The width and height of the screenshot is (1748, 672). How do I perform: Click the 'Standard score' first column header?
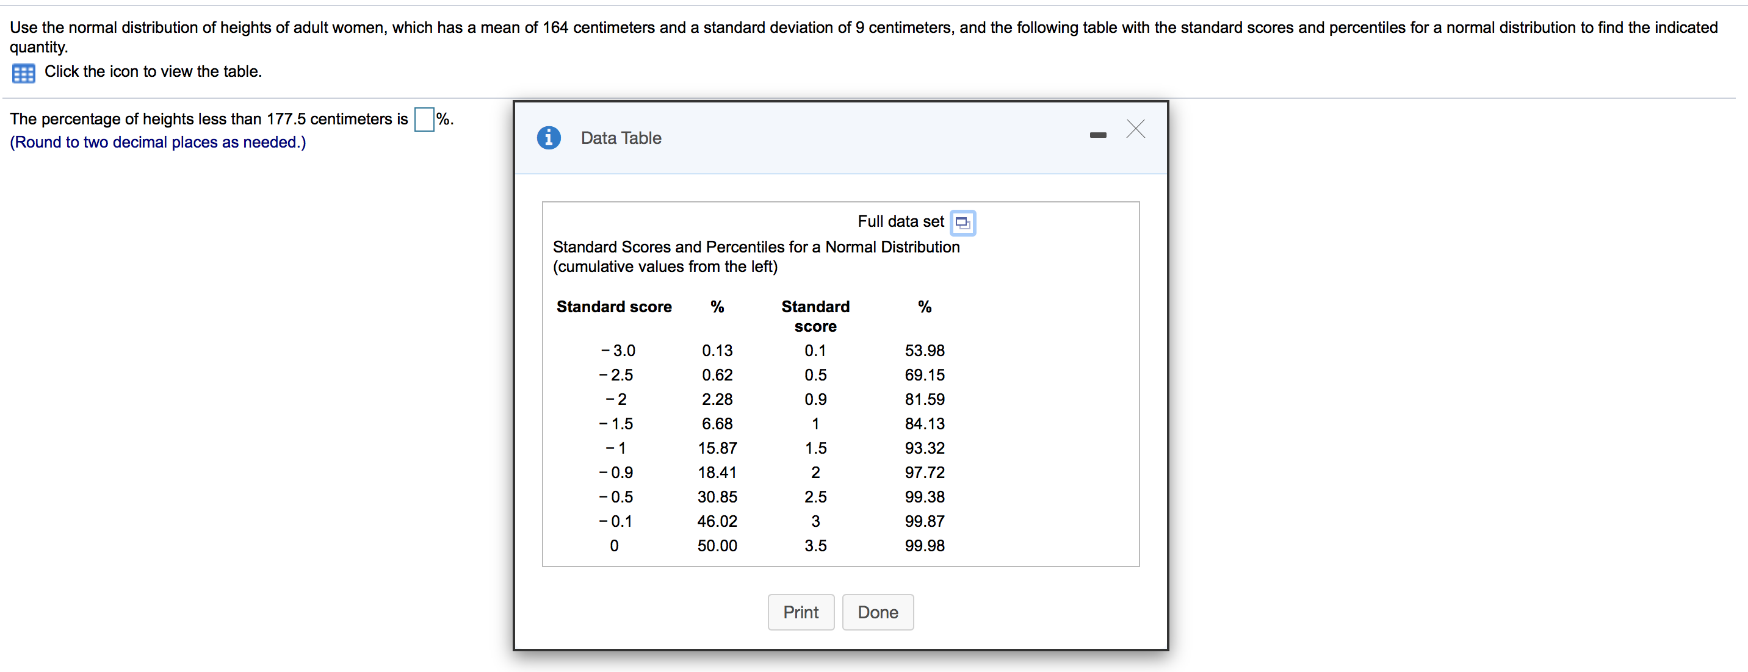pyautogui.click(x=613, y=307)
